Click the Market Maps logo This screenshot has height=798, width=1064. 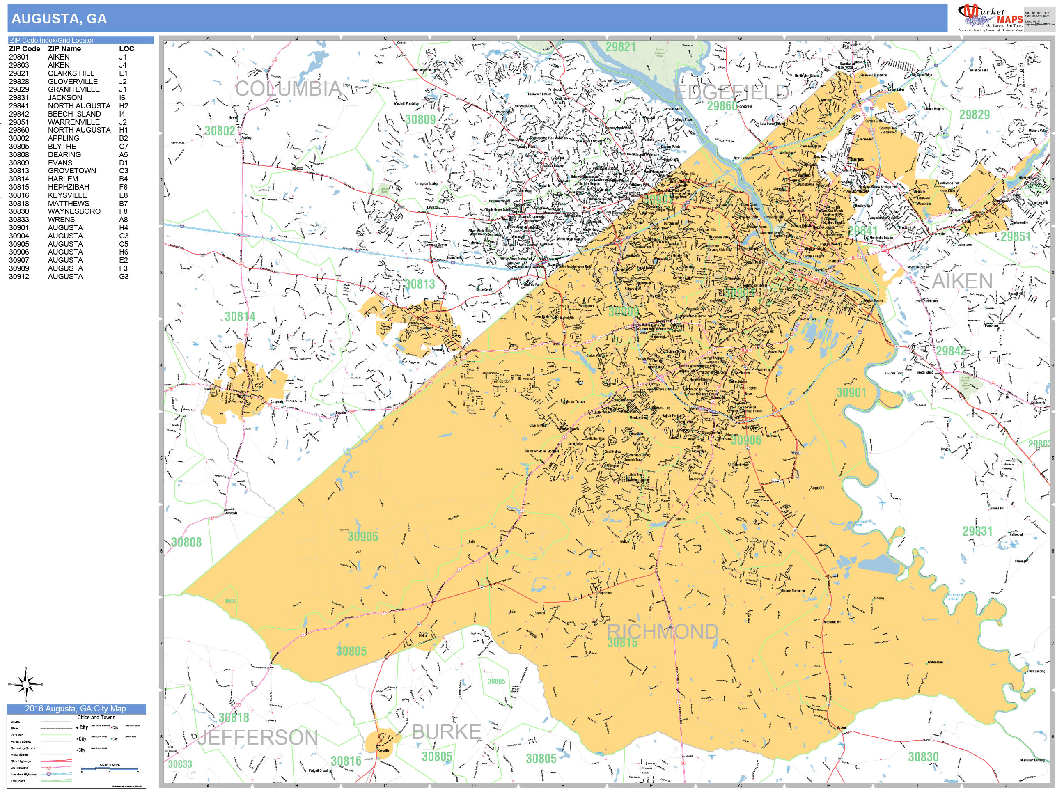coord(992,18)
